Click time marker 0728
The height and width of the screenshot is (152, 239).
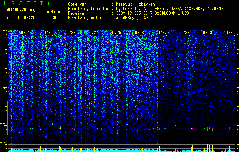(x=185, y=33)
